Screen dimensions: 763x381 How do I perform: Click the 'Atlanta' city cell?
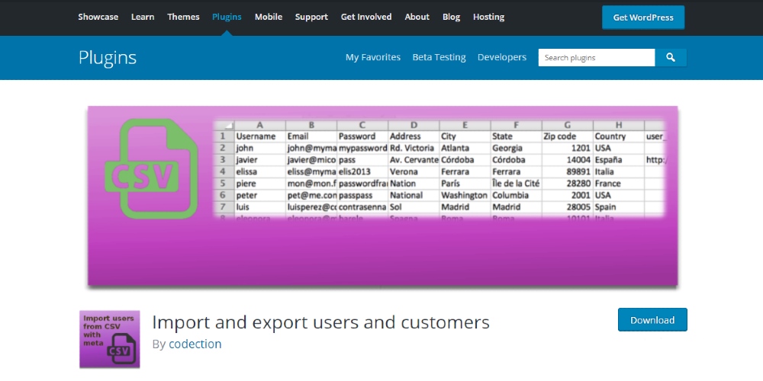tap(465, 149)
